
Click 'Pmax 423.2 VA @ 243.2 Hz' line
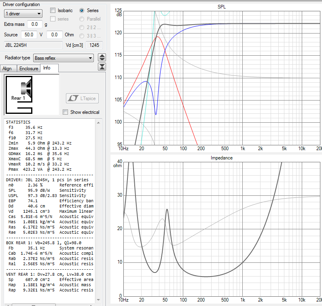click(40, 169)
